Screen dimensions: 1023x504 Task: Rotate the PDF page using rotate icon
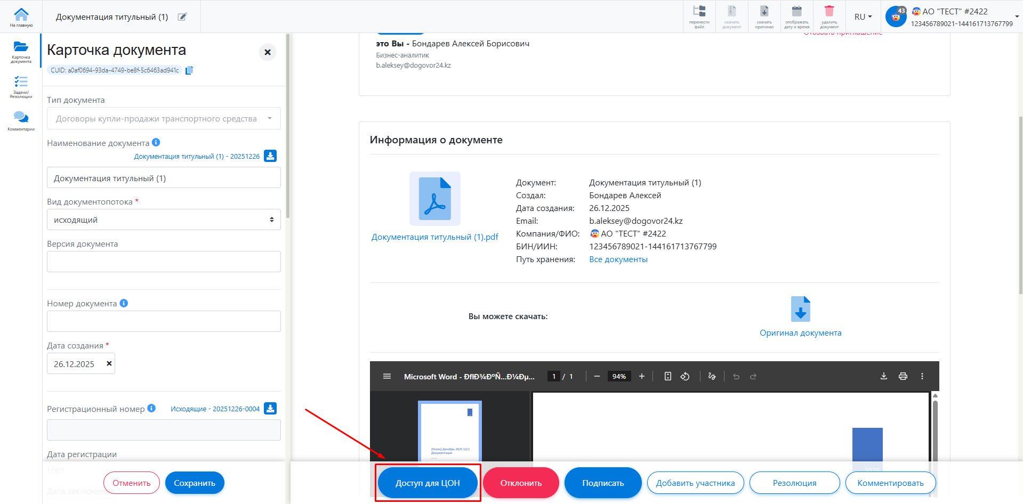685,376
